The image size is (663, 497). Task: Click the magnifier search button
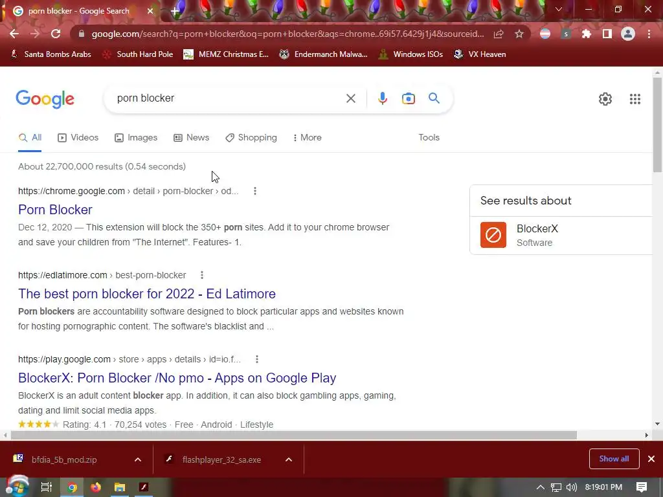click(434, 98)
